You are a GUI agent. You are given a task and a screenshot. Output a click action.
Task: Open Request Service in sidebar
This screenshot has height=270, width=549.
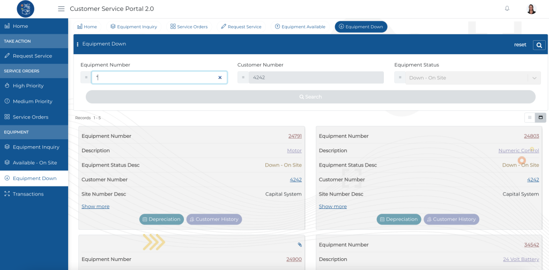tap(34, 56)
